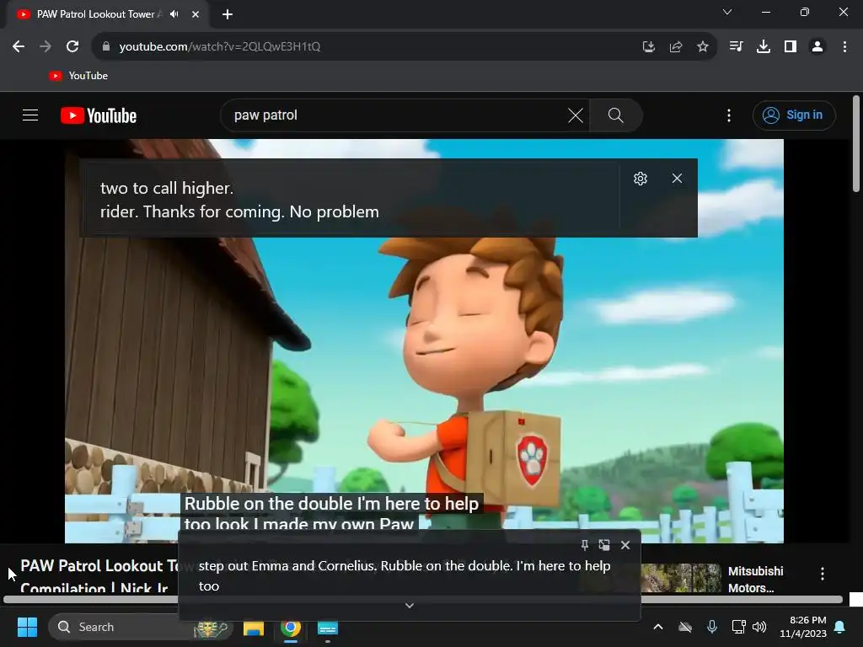This screenshot has height=647, width=863.
Task: Click the page vertical scrollbar
Action: (856, 144)
